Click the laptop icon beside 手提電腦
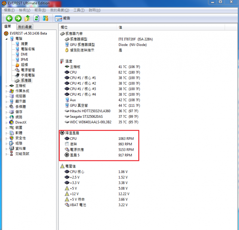This screenshot has height=230, width=239. tap(17, 75)
